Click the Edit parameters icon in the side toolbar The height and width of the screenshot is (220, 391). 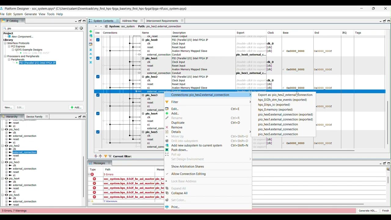pos(90,45)
